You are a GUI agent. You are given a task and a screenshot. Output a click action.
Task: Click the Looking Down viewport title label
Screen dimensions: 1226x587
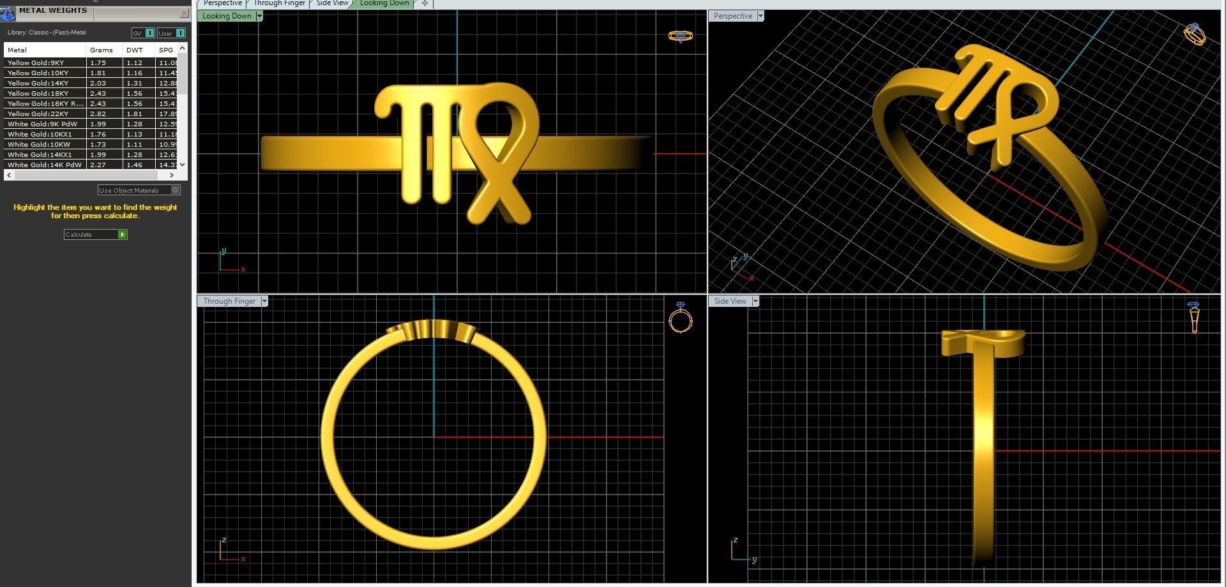click(227, 16)
